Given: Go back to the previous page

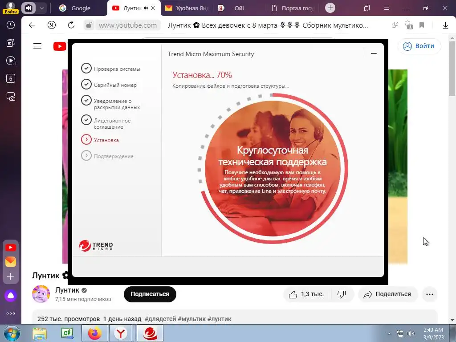Looking at the screenshot, I should 32,25.
